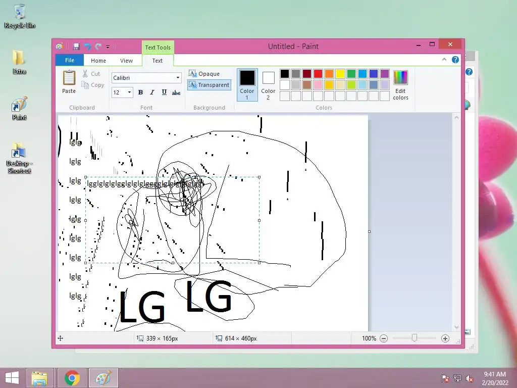This screenshot has width=517, height=388.
Task: Switch to the View ribbon tab
Action: [126, 61]
